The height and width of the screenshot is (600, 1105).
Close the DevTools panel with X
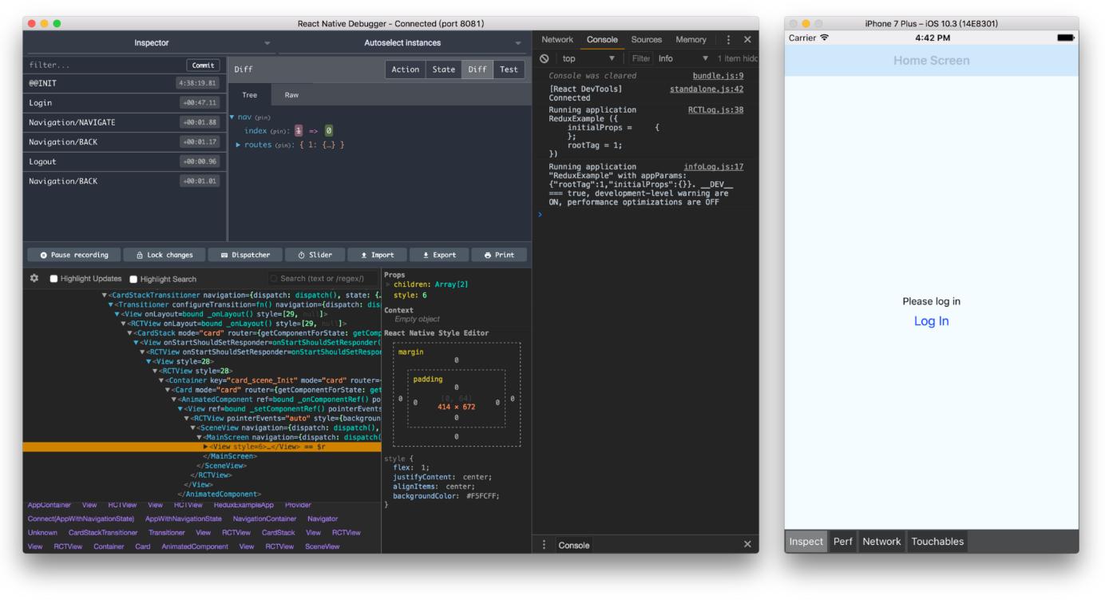point(747,40)
